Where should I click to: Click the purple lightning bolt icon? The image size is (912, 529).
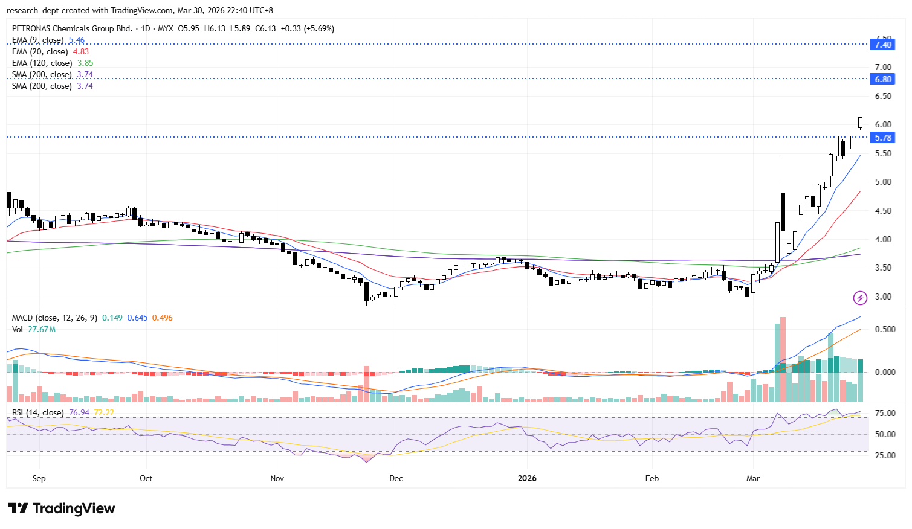tap(860, 297)
